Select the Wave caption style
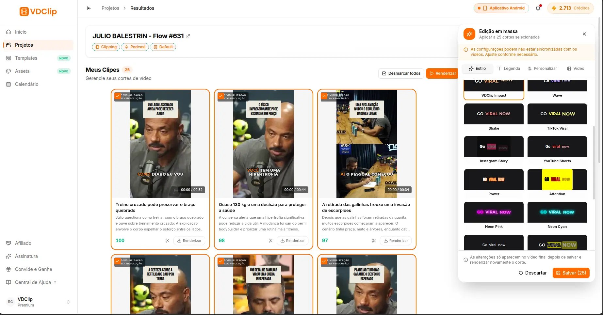 click(x=557, y=89)
